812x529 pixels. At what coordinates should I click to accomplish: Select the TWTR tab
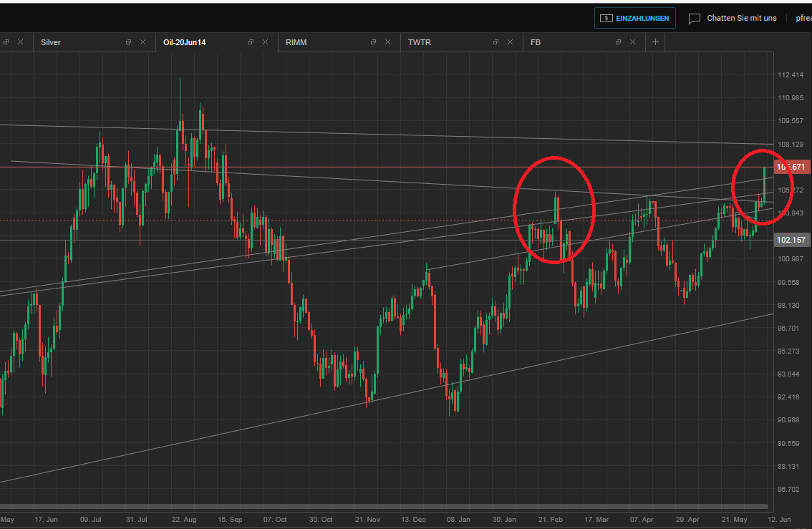[x=419, y=42]
